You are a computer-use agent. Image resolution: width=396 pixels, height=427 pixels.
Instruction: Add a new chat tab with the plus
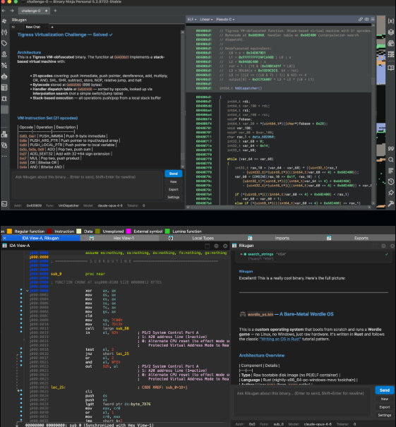[x=52, y=27]
